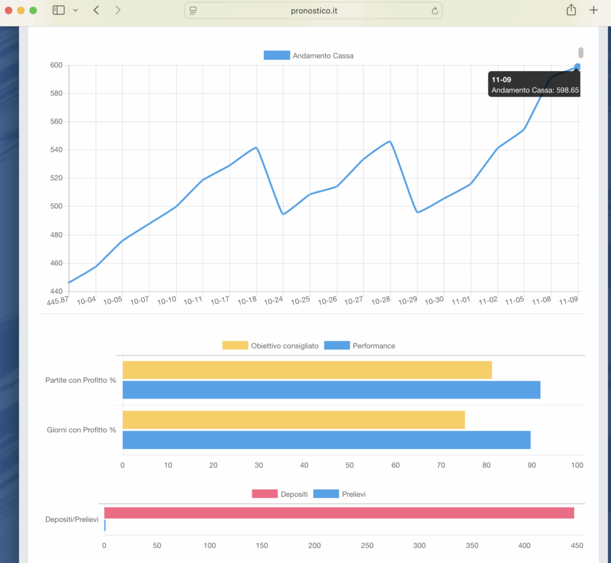Toggle the Andamento Cassa legend series
This screenshot has width=611, height=563.
point(308,55)
